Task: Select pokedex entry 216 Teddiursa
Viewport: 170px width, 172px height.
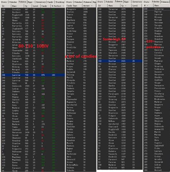Action: [157, 69]
